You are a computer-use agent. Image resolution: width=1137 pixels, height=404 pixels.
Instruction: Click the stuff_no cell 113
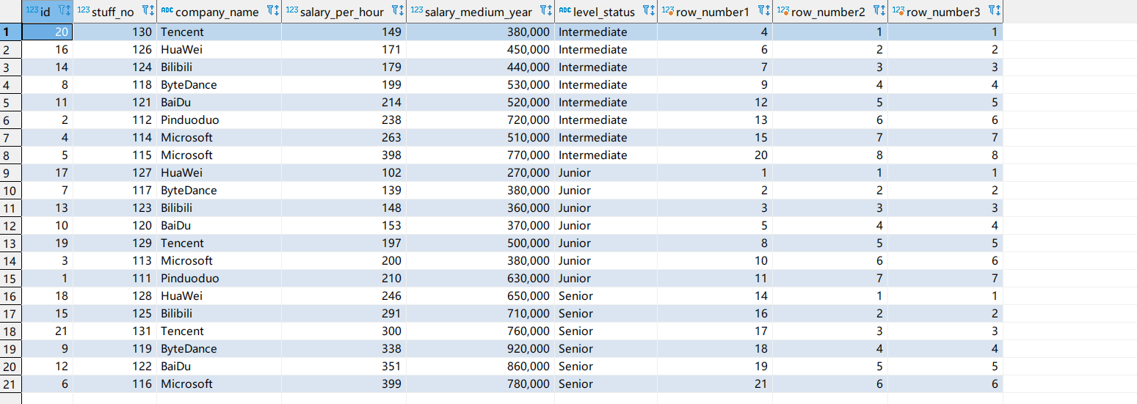tap(115, 260)
